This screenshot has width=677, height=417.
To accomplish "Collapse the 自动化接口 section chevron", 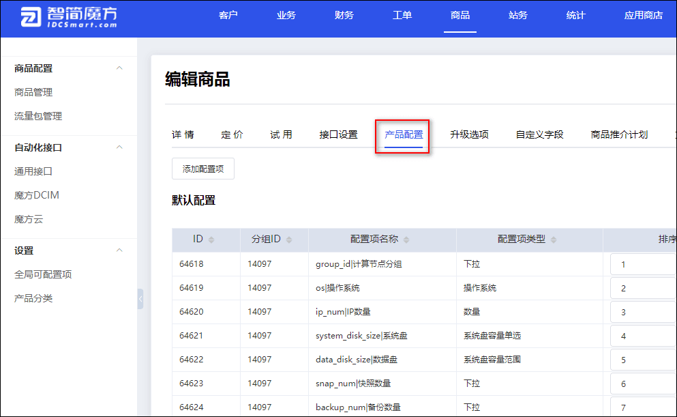I will pos(119,147).
